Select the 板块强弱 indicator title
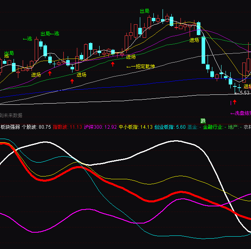 [10, 127]
